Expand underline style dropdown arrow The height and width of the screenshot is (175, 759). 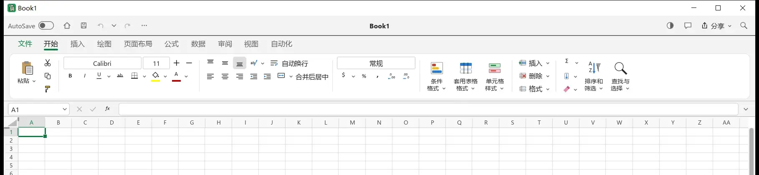[109, 76]
